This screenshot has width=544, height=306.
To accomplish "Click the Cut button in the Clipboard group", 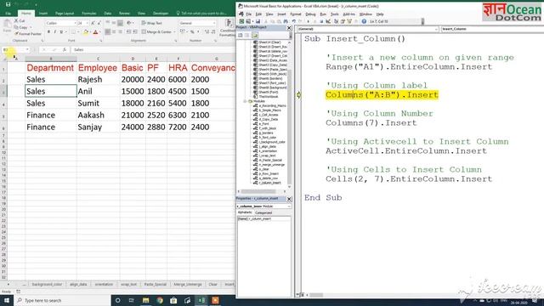I will 20,20.
